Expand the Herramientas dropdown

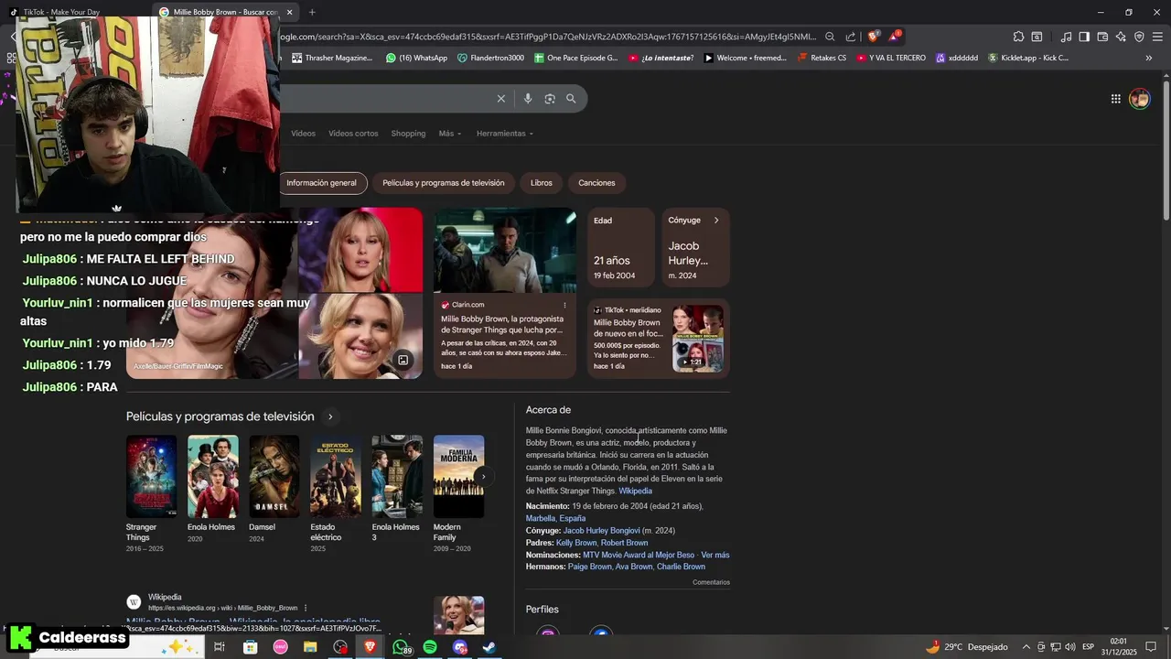tap(504, 134)
